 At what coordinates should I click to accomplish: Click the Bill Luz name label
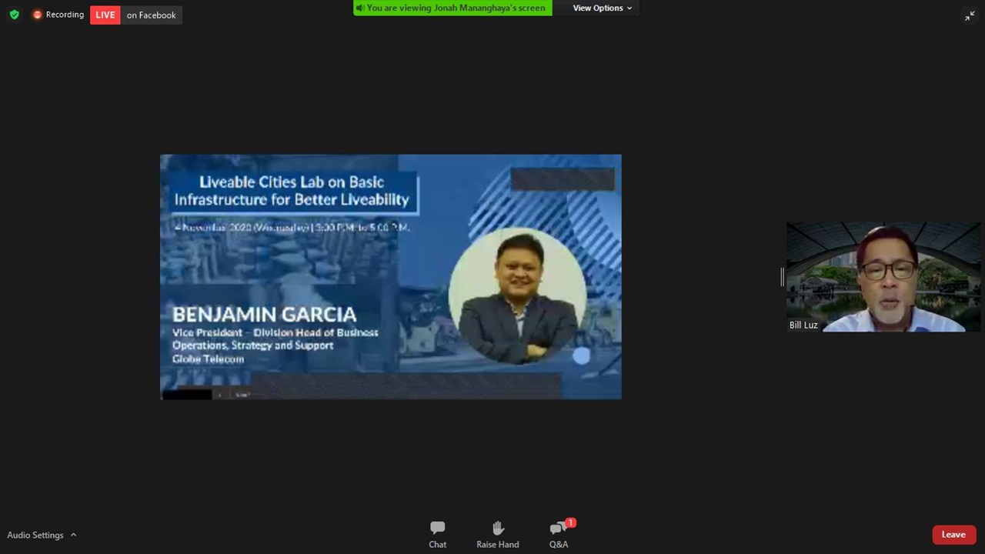coord(803,325)
